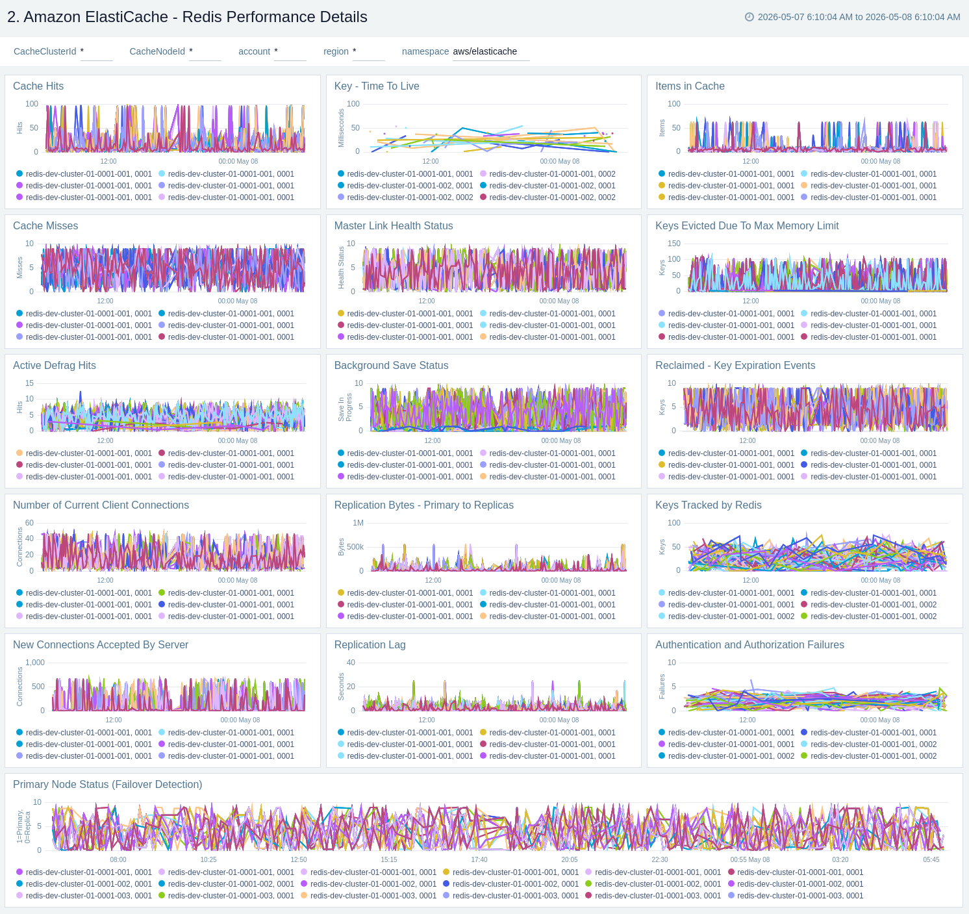
Task: Toggle the redis-dev-cluster-01-0001-001, 0002 series in Key - Time To Live
Action: [547, 173]
